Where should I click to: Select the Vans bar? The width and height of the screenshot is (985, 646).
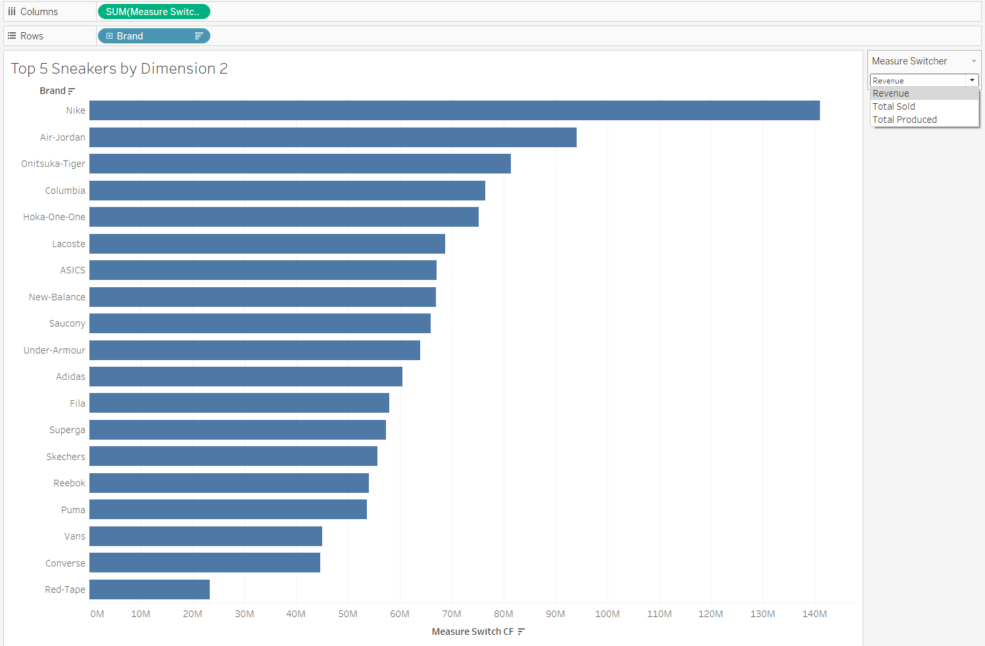[206, 536]
